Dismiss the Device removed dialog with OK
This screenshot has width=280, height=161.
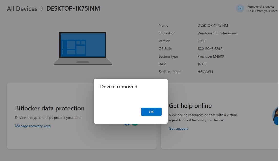tap(151, 112)
